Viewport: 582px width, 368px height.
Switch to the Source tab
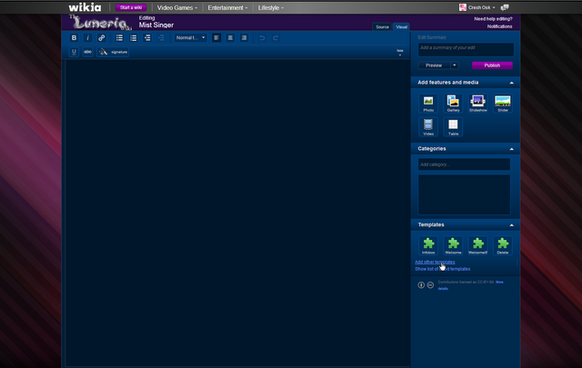point(382,26)
